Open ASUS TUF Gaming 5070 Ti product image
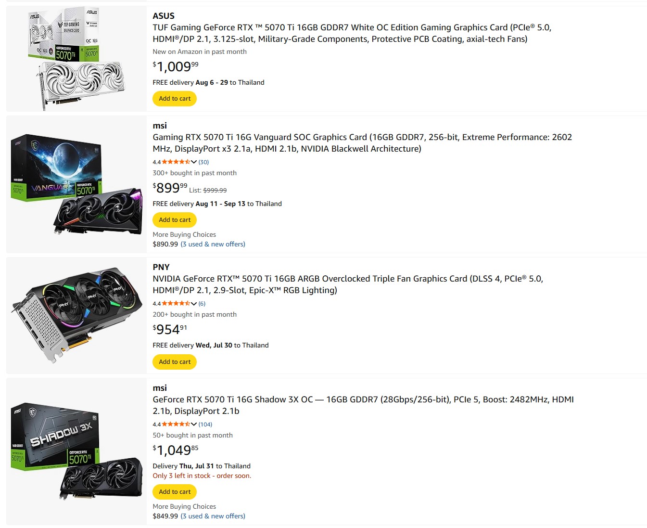Image resolution: width=647 pixels, height=528 pixels. point(77,59)
